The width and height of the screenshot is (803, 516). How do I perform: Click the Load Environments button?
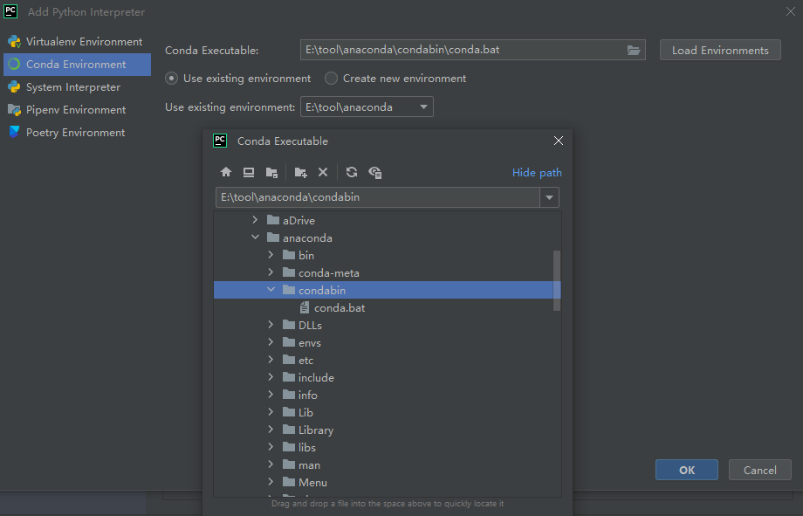click(x=719, y=50)
